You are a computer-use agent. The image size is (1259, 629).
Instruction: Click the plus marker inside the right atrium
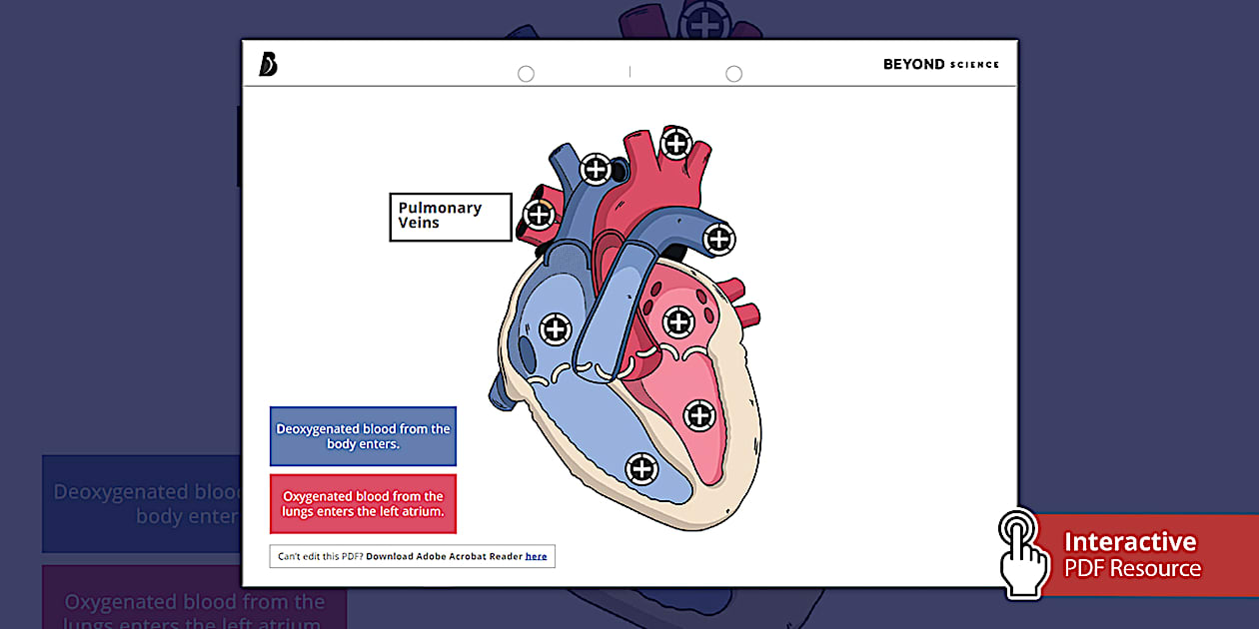tap(554, 328)
